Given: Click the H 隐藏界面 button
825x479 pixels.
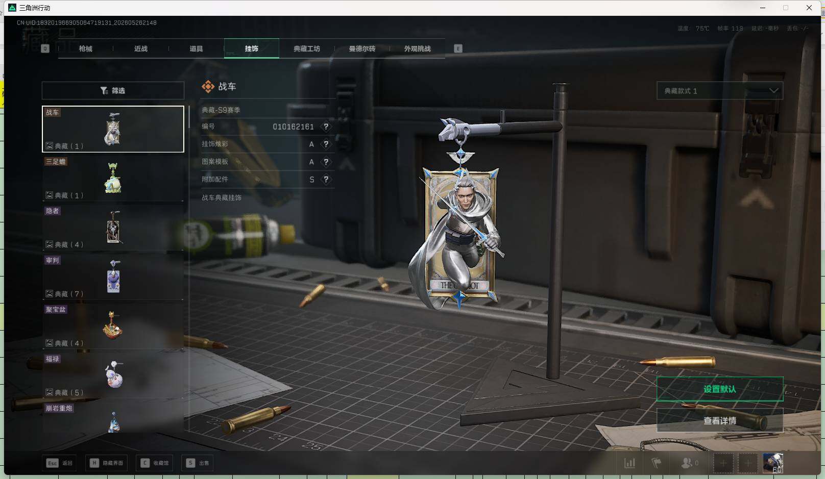Looking at the screenshot, I should point(106,463).
